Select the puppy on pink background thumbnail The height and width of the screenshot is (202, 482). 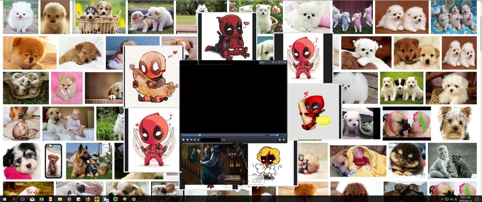click(x=67, y=88)
